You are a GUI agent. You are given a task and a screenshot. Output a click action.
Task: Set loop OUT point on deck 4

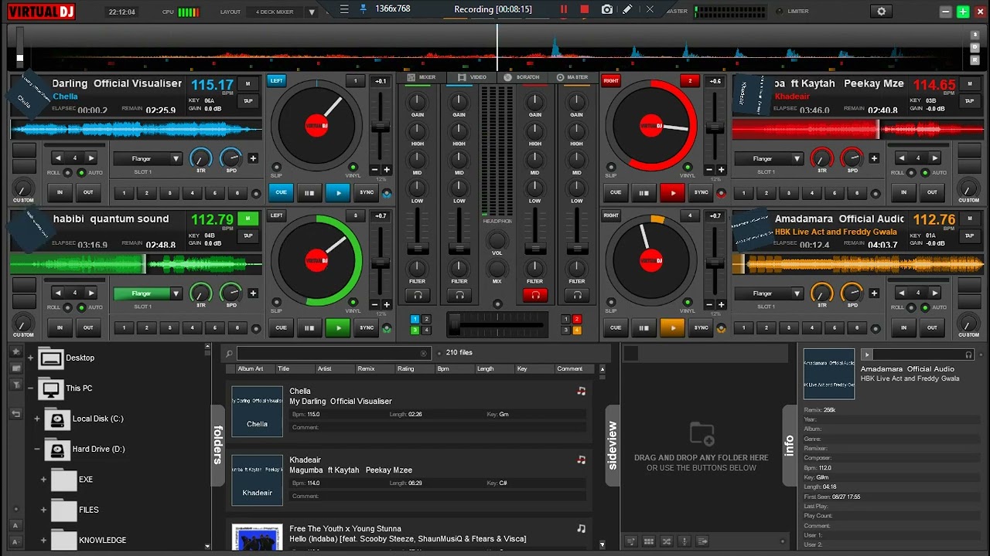pyautogui.click(x=932, y=327)
